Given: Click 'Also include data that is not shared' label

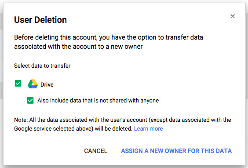Looking at the screenshot, I should point(98,100).
